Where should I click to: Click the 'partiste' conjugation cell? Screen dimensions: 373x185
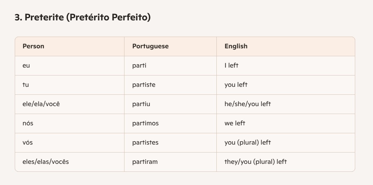point(144,85)
